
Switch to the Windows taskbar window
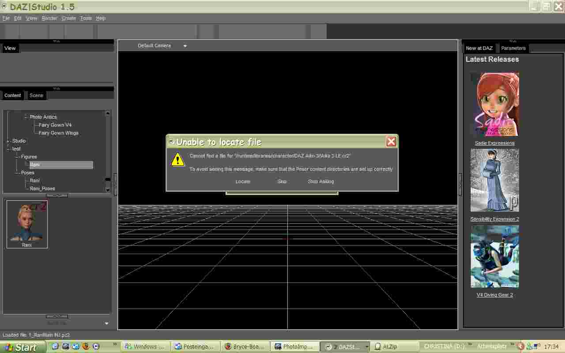pyautogui.click(x=145, y=347)
